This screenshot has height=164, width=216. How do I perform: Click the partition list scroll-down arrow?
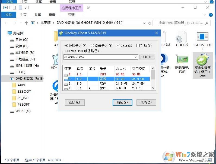click(153, 88)
